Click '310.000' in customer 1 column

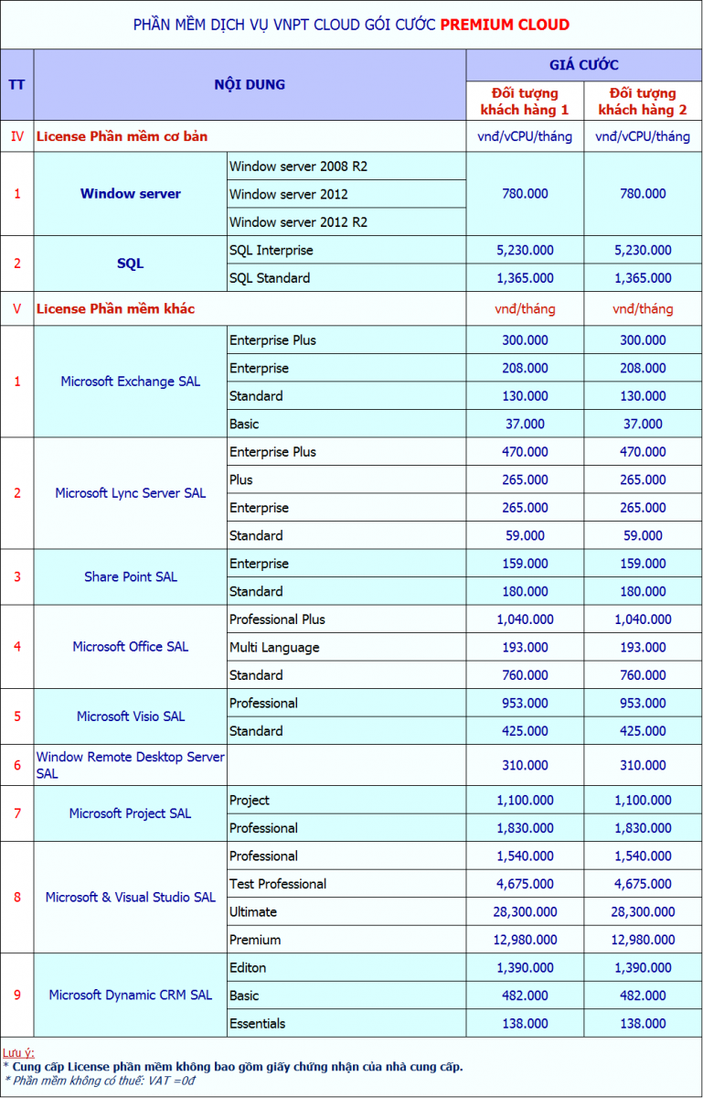point(525,765)
